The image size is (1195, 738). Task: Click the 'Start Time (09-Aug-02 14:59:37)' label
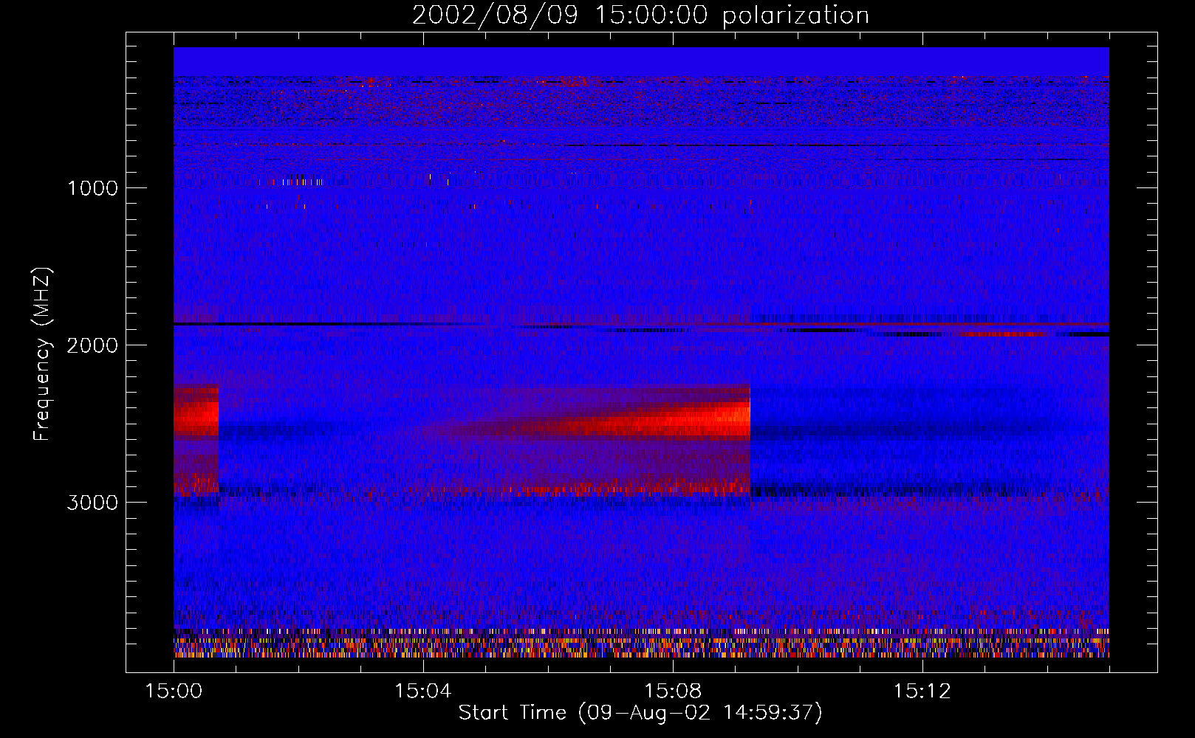640,713
